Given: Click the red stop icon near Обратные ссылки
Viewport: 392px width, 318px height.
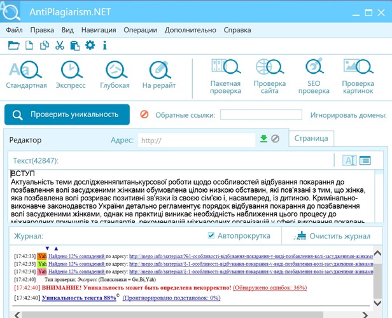Looking at the screenshot, I should click(x=144, y=114).
